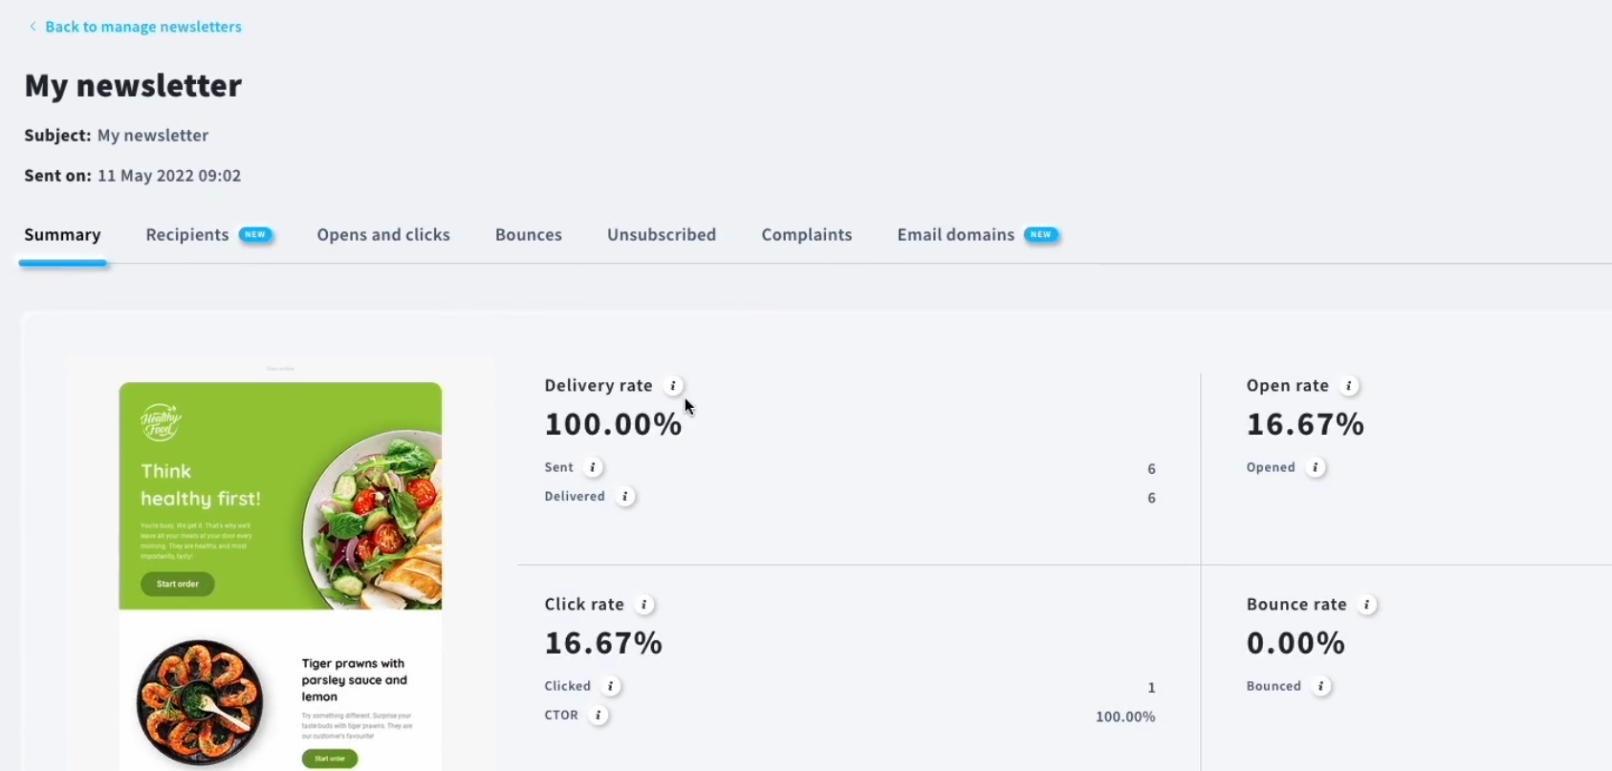Image resolution: width=1612 pixels, height=771 pixels.
Task: View the Complaints tab
Action: pos(806,235)
